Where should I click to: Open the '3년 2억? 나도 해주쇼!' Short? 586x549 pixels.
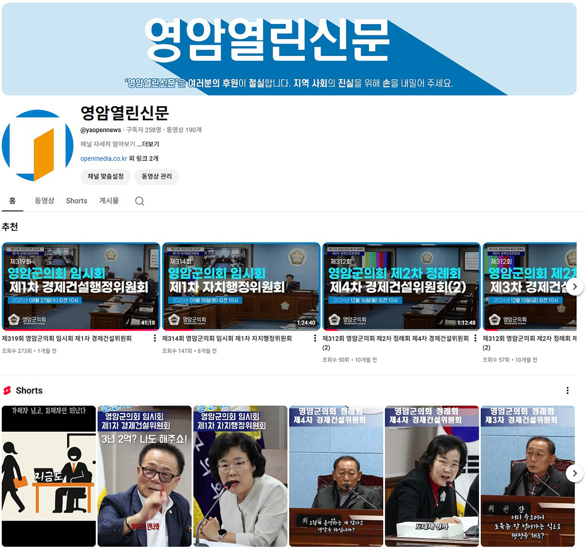click(145, 476)
